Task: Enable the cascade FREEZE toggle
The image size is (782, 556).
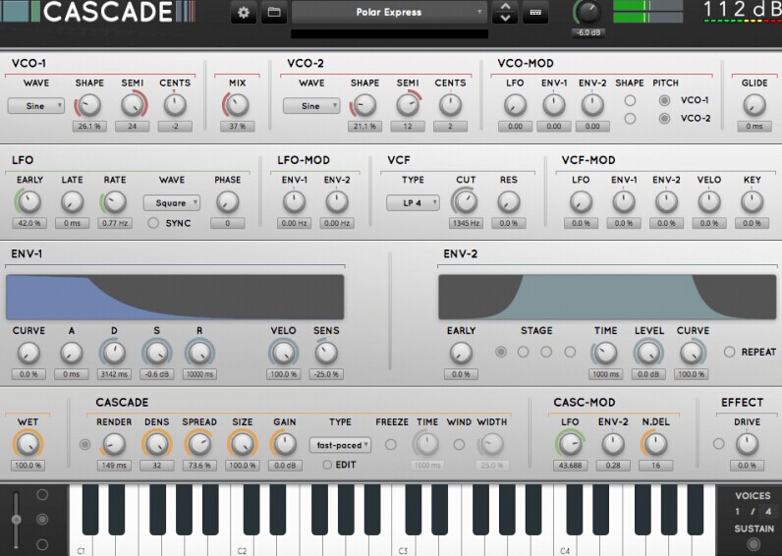Action: 391,444
